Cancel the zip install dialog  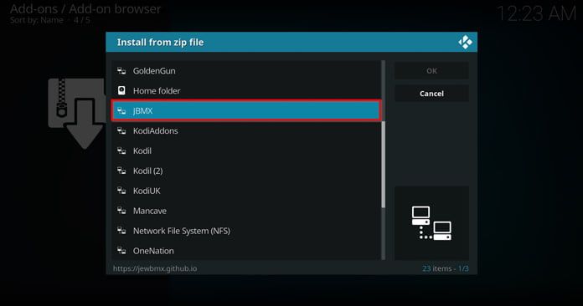[x=431, y=94]
